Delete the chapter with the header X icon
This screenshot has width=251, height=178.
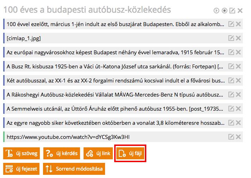240,11
